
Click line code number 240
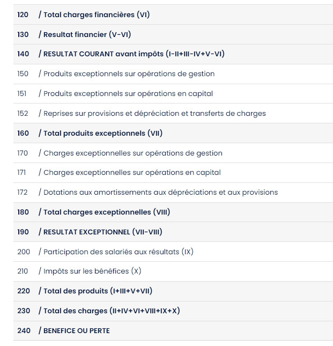24,331
